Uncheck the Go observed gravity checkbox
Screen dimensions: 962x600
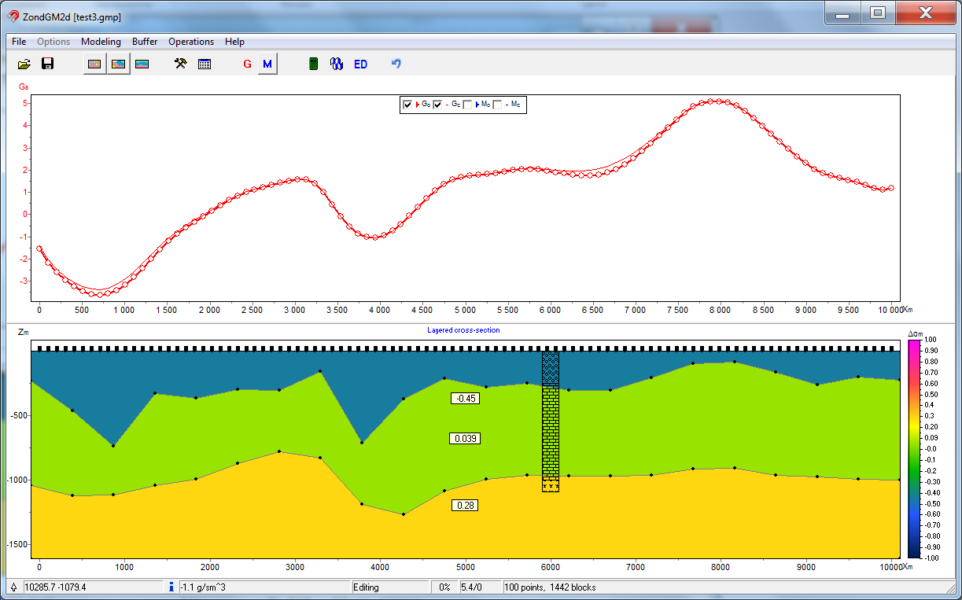coord(407,105)
